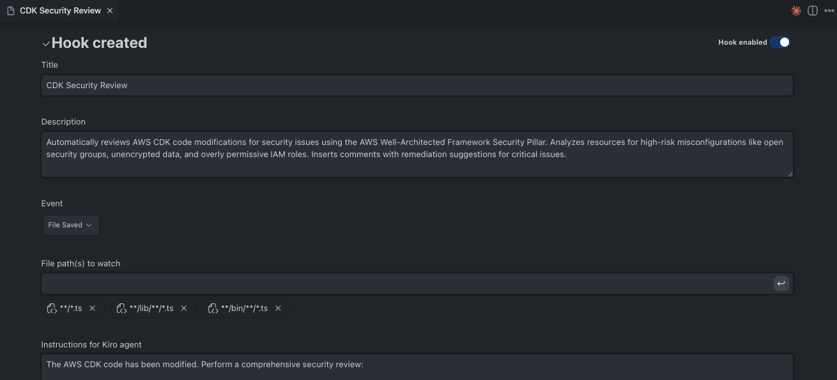This screenshot has width=837, height=380.
Task: Collapse the Hook created section chevron
Action: (x=45, y=44)
